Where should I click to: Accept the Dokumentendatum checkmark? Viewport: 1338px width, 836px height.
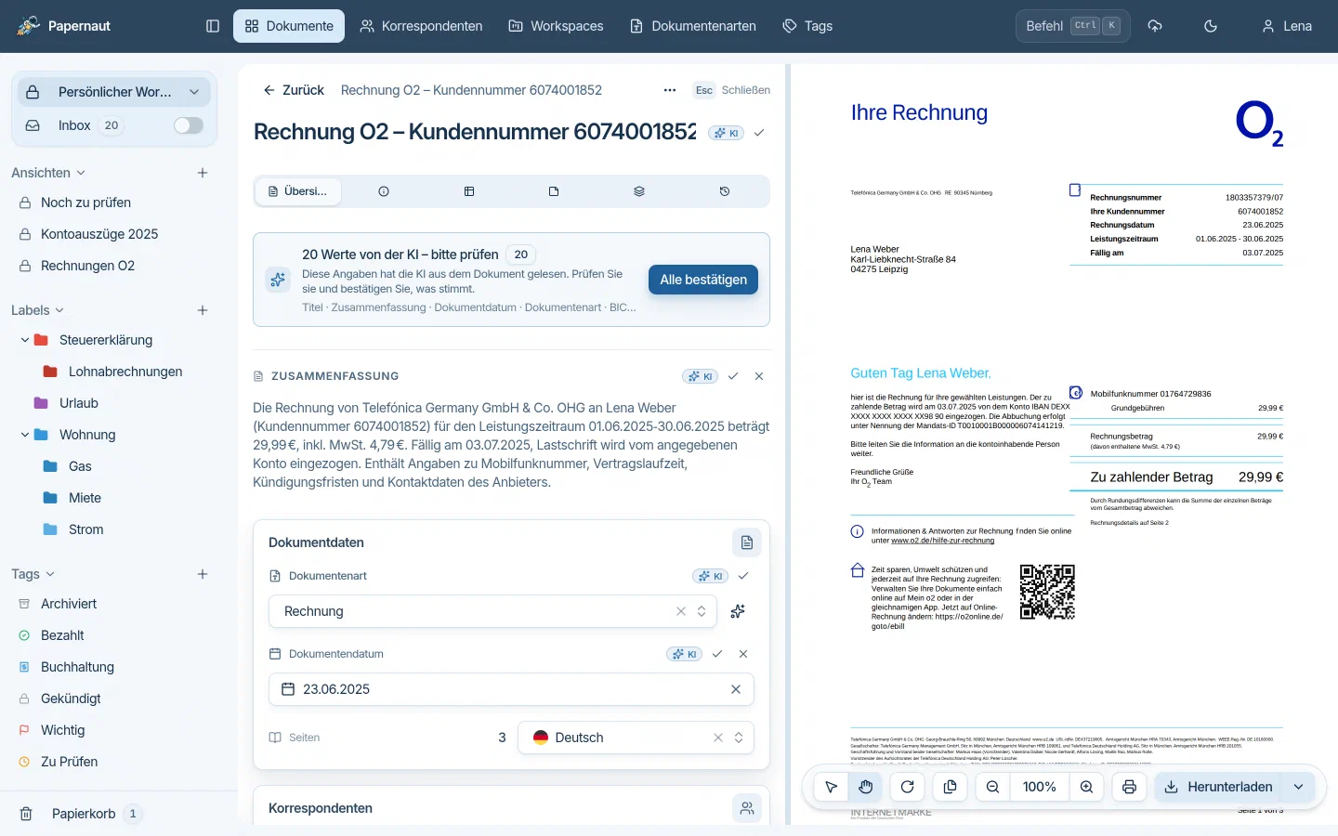[x=717, y=654]
